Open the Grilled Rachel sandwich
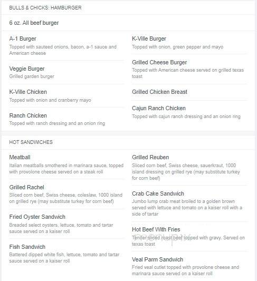This screenshot has width=257, height=281. coord(26,187)
